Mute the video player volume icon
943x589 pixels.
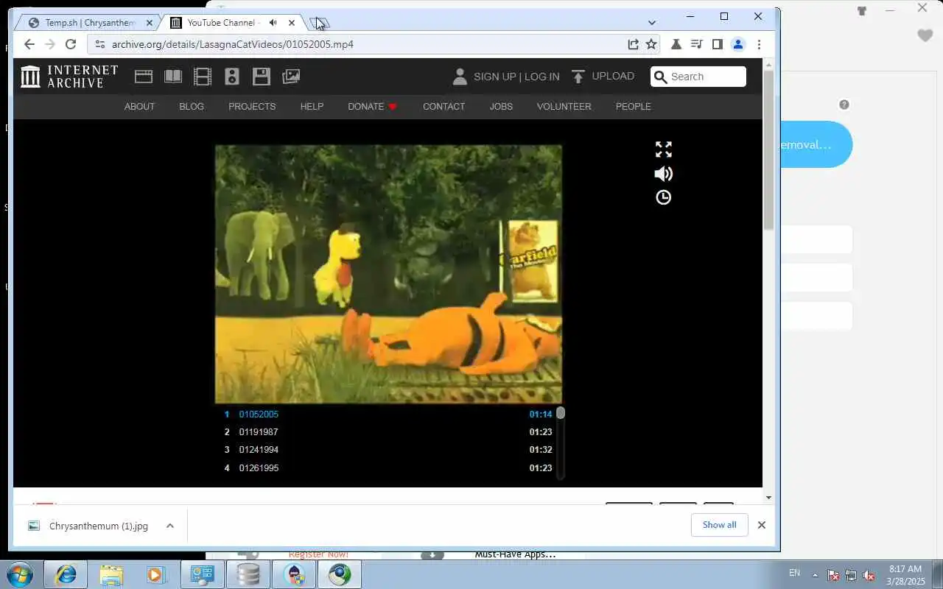point(664,174)
